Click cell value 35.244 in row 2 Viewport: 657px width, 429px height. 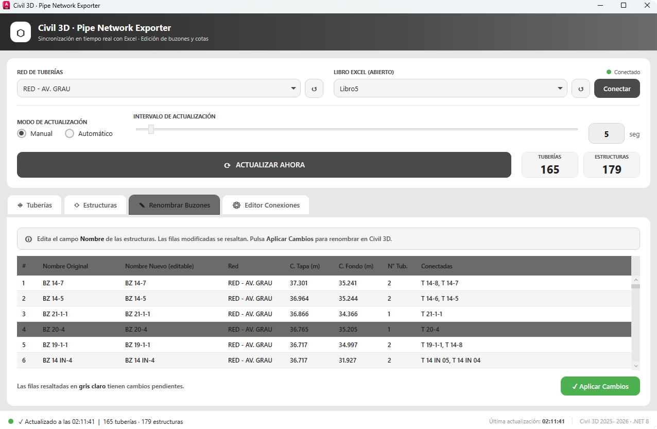(x=348, y=299)
